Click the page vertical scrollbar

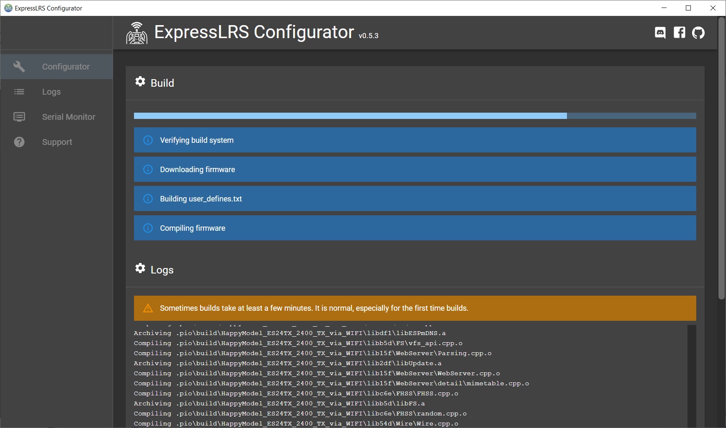click(x=721, y=159)
